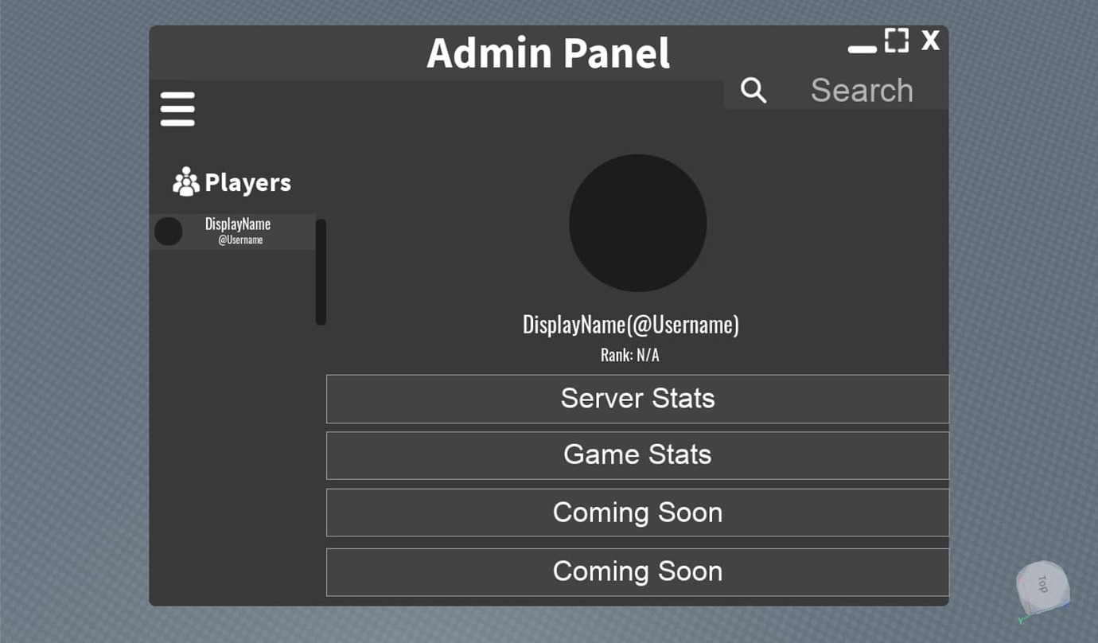Viewport: 1098px width, 643px height.
Task: Open Server Stats
Action: (637, 398)
